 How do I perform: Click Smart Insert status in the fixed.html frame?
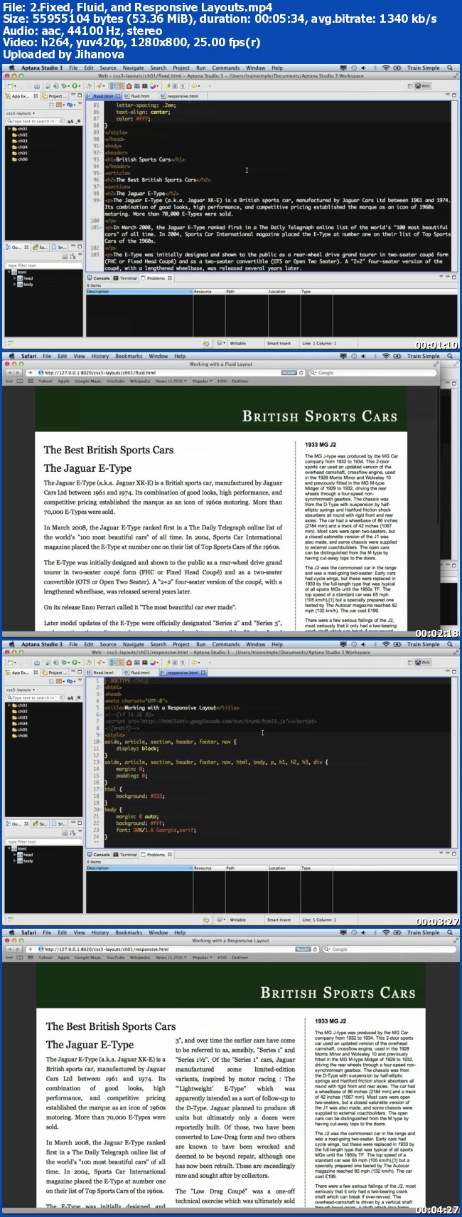pos(279,343)
